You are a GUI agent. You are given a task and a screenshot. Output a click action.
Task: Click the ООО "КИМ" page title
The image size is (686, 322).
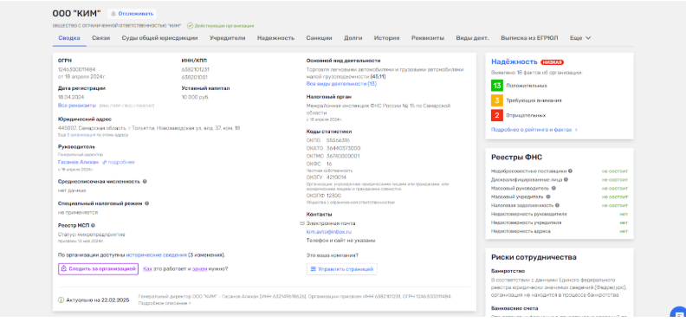pyautogui.click(x=76, y=14)
